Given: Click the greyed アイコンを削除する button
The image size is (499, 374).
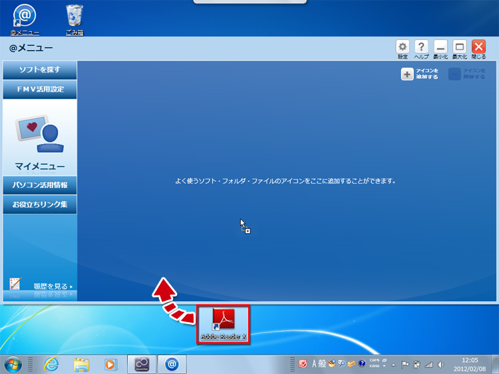Looking at the screenshot, I should 467,74.
